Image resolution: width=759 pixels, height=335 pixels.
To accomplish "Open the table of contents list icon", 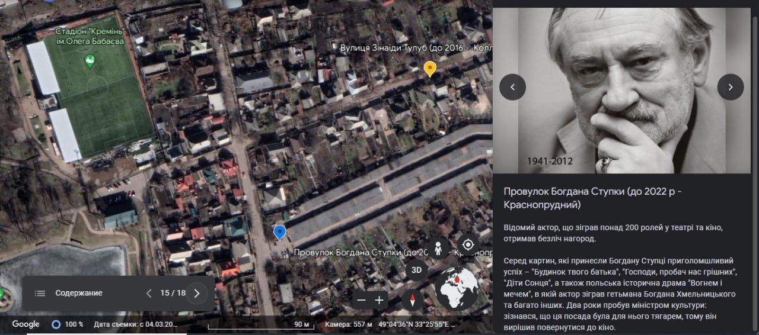I will pyautogui.click(x=40, y=293).
